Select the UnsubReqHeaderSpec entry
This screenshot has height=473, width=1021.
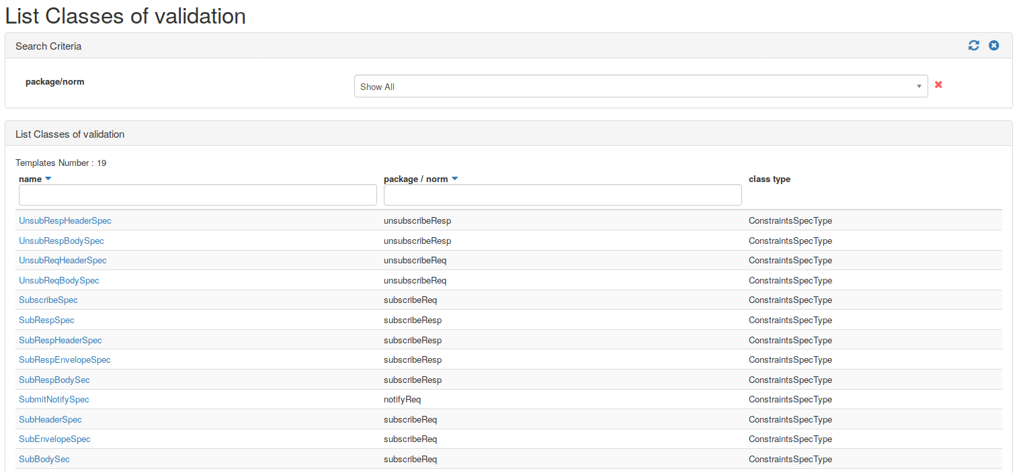63,260
